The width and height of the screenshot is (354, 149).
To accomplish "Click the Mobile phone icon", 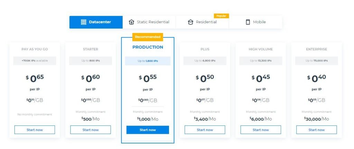I will point(248,22).
